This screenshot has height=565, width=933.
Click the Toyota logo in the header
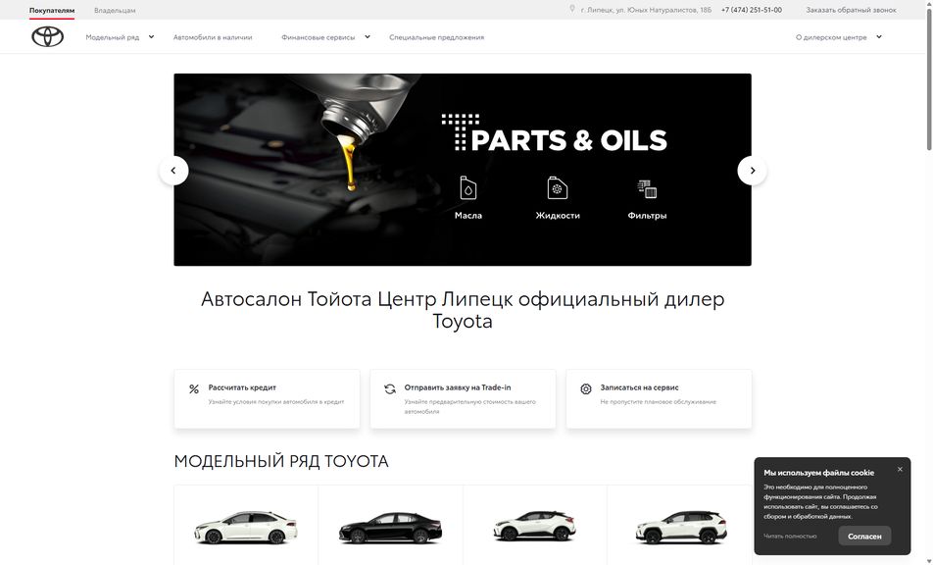click(x=48, y=37)
